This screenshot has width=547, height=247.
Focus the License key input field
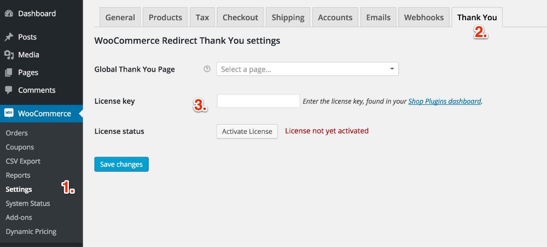(x=258, y=101)
